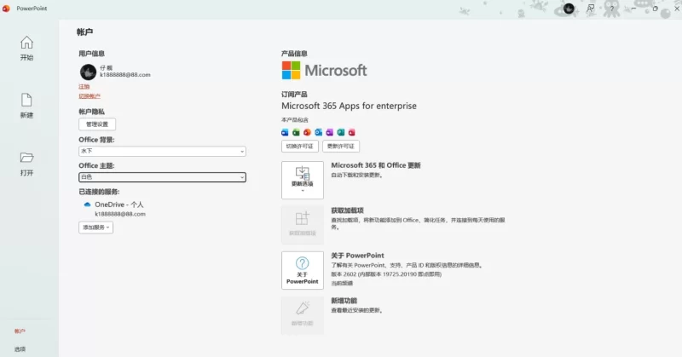Image resolution: width=682 pixels, height=357 pixels.
Task: Click the user profile picture under 用户信息
Action: [88, 72]
